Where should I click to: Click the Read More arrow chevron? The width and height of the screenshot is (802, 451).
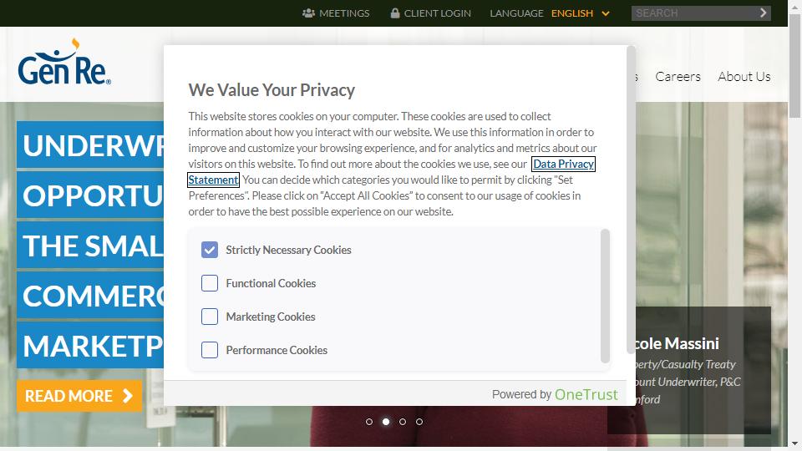128,396
